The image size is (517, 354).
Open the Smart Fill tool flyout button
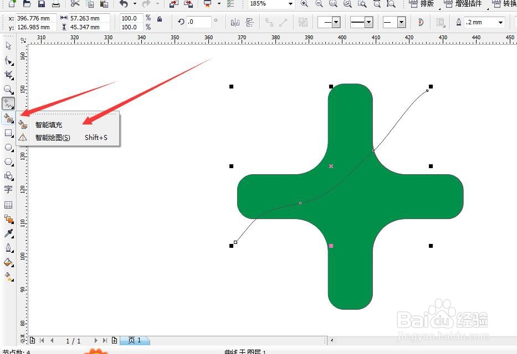coord(8,118)
